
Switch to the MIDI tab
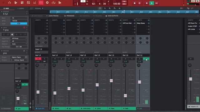(x=6, y=8)
